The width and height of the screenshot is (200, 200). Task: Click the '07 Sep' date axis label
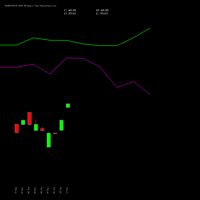(x=48, y=190)
